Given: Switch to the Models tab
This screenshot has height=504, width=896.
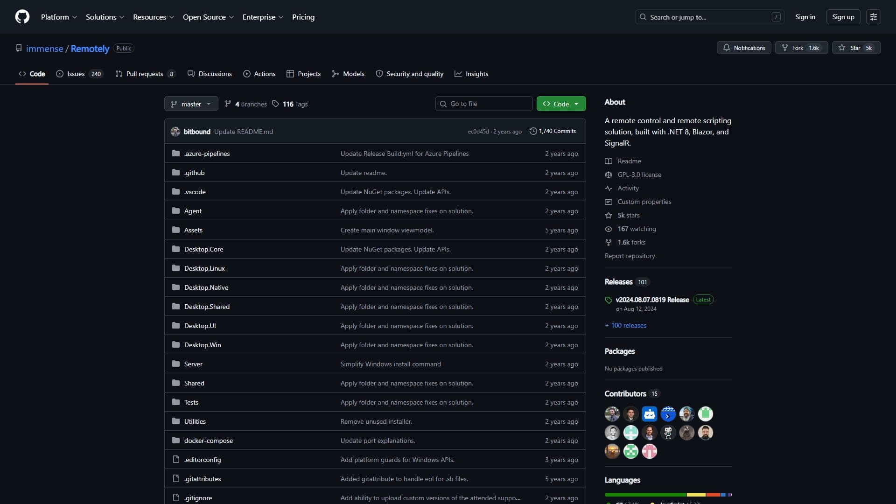Looking at the screenshot, I should coord(348,74).
